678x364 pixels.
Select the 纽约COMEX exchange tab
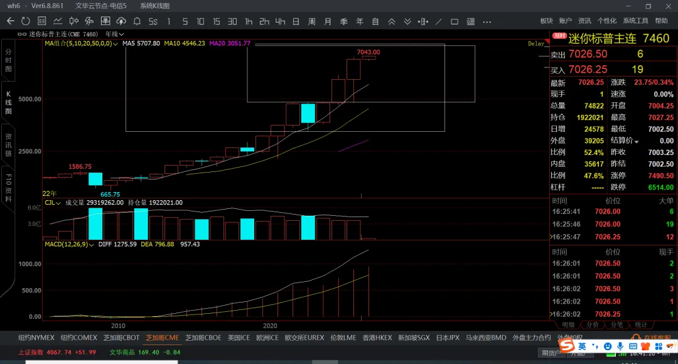(78, 338)
